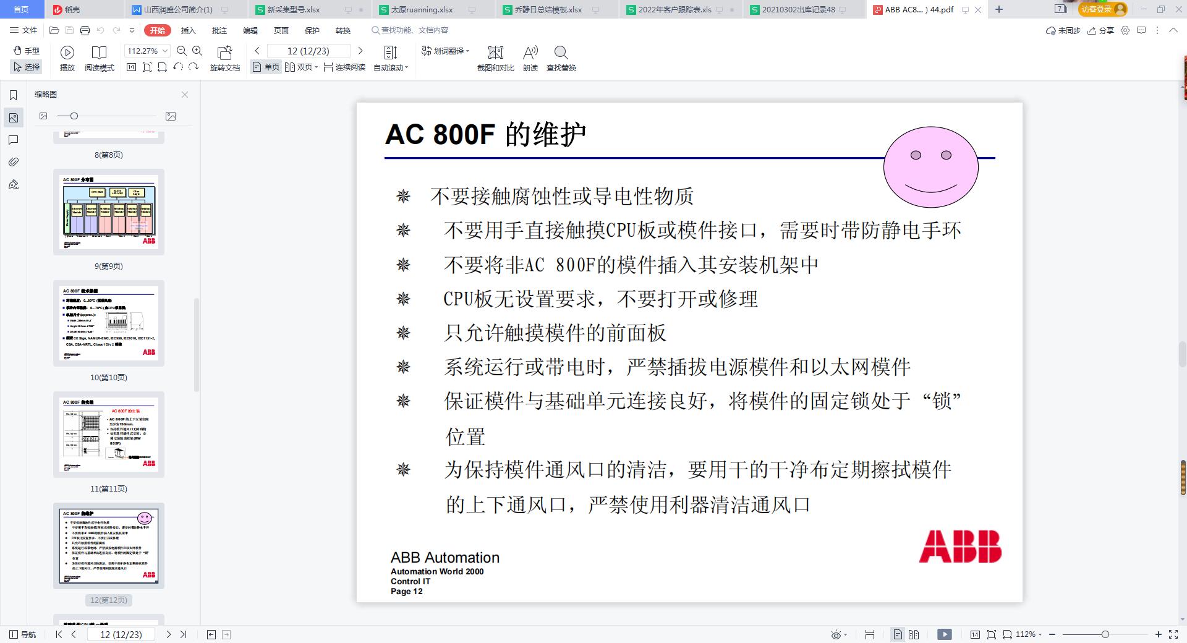1187x643 pixels.
Task: Open a new tab with plus button
Action: click(999, 9)
